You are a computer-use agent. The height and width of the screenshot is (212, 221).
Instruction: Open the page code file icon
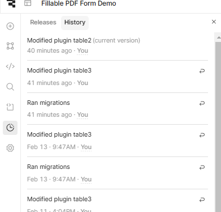click(10, 107)
